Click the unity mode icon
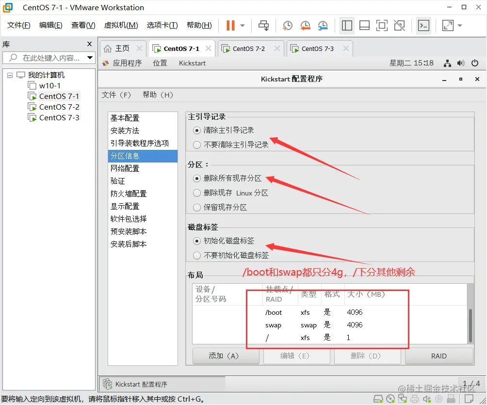Screen dimensions: 487x405 (x=399, y=26)
